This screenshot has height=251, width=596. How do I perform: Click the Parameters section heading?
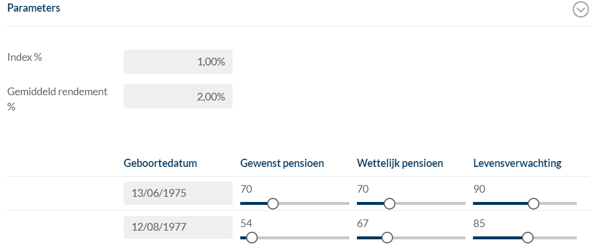(33, 9)
